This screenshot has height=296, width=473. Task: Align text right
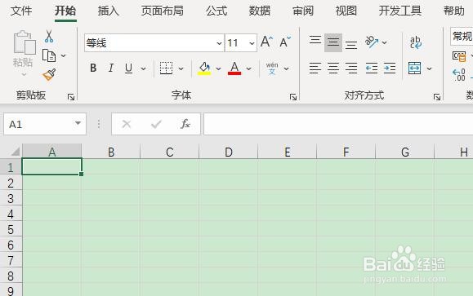coord(351,68)
